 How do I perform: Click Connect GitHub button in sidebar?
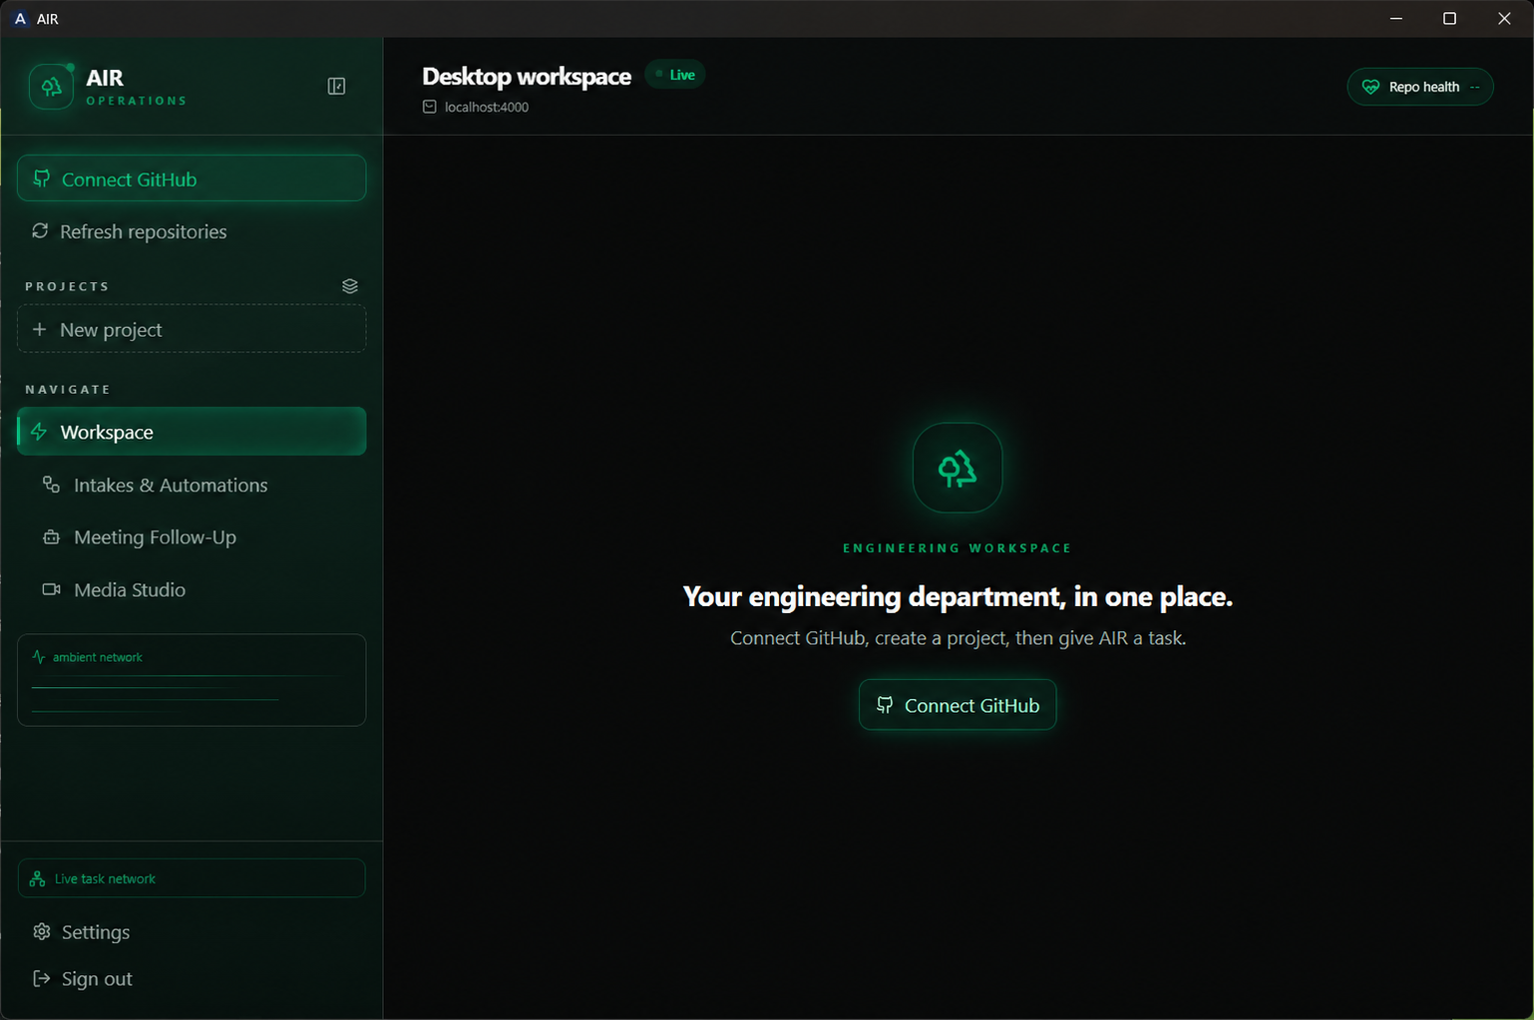tap(192, 178)
